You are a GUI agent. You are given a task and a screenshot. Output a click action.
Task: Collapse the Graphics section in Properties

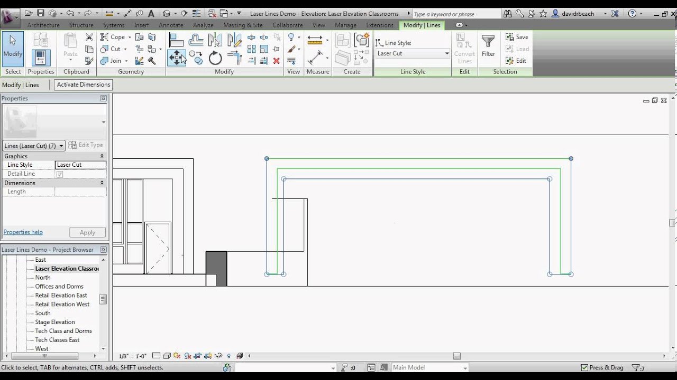(x=102, y=156)
